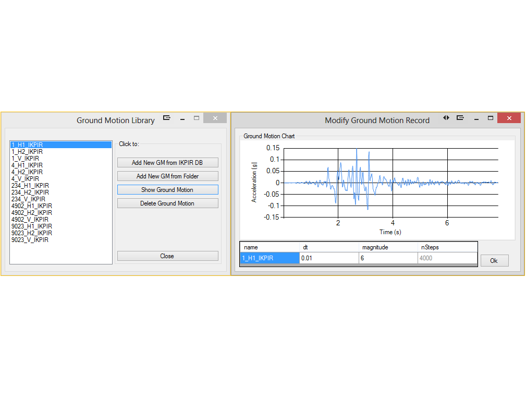
Task: Click the title bar menu icon of Ground Motion Library
Action: (x=167, y=118)
